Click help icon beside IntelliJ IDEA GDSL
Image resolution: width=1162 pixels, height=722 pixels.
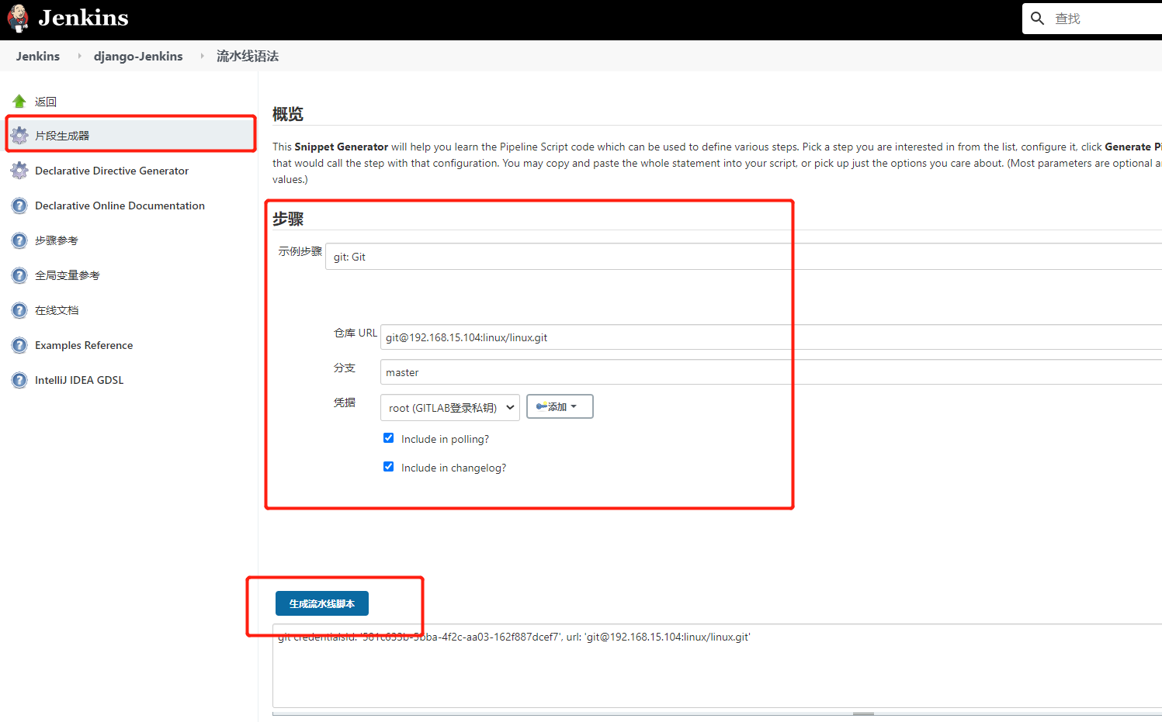pyautogui.click(x=19, y=380)
